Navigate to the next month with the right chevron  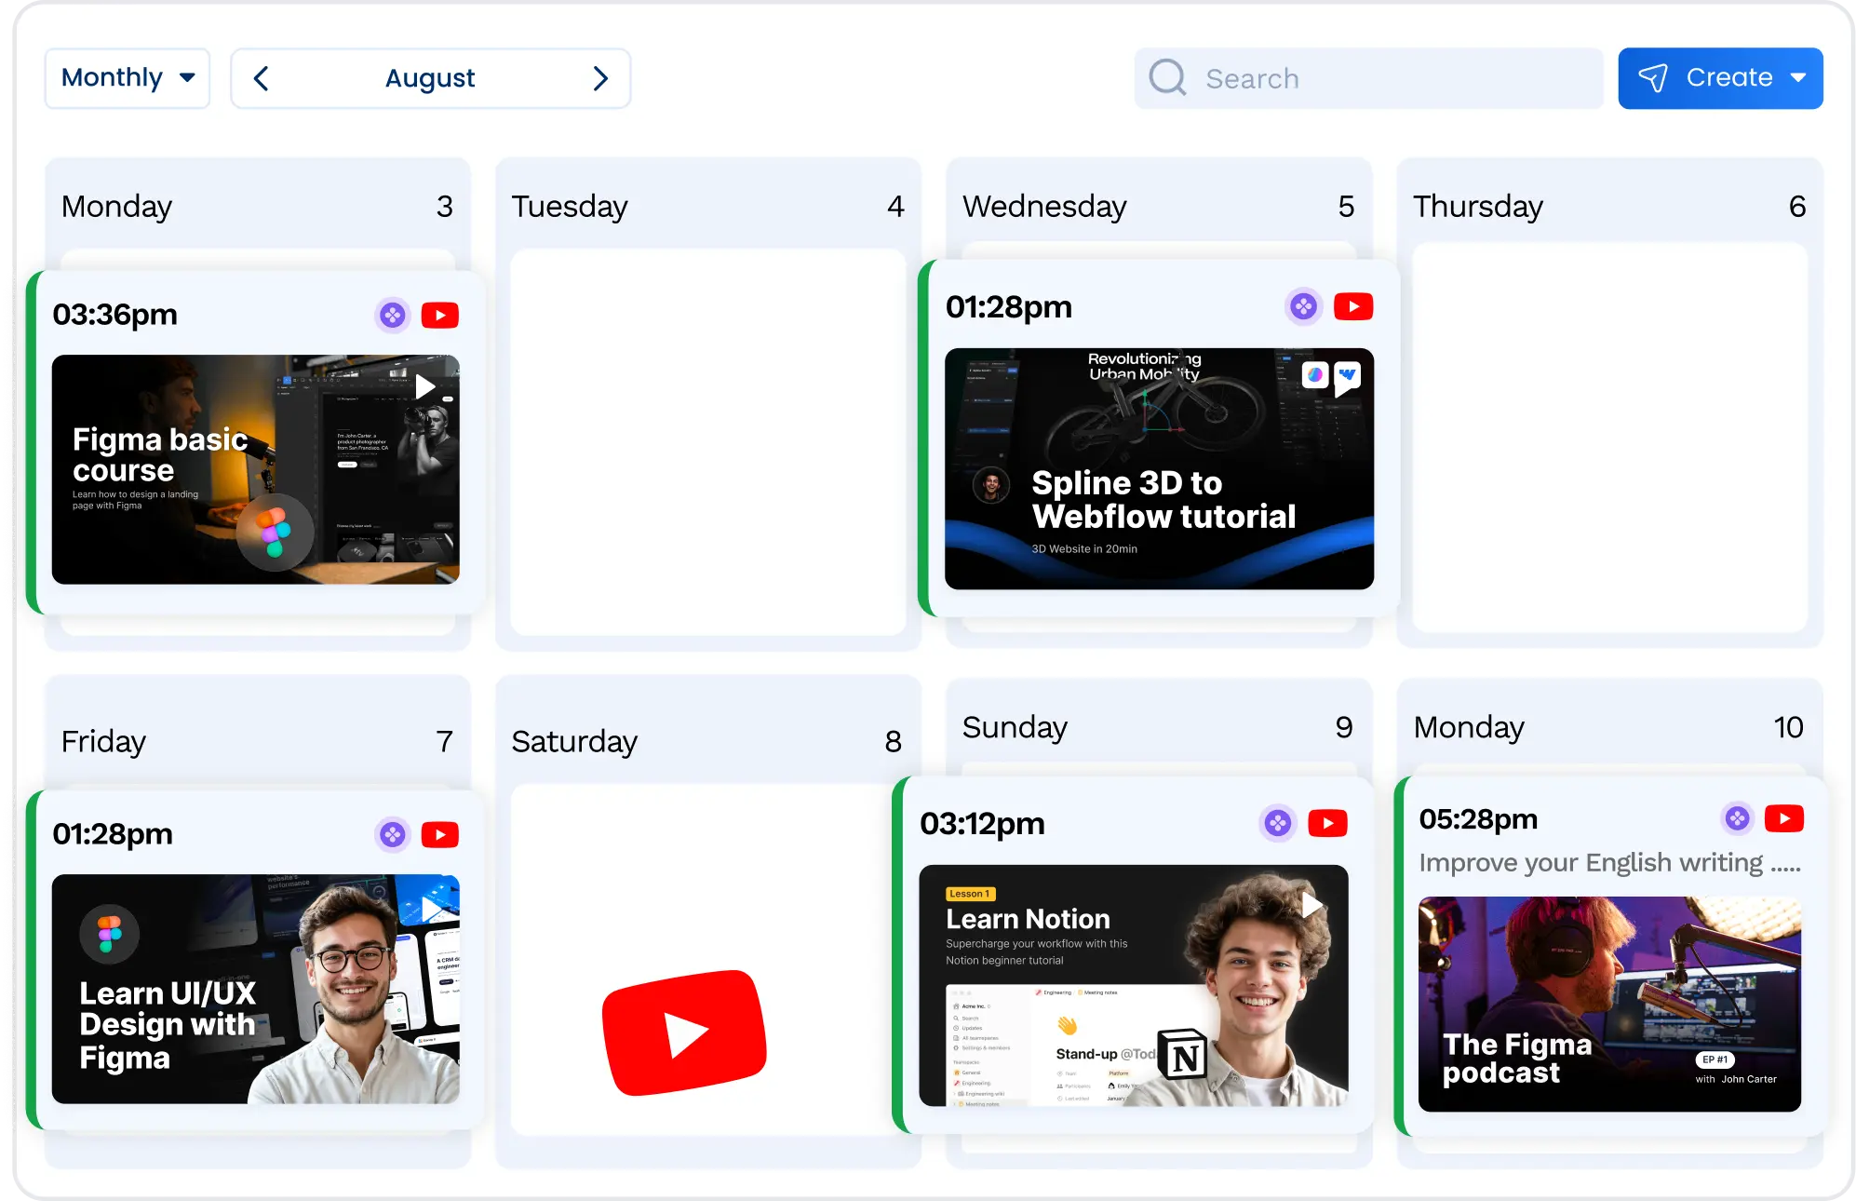click(600, 78)
